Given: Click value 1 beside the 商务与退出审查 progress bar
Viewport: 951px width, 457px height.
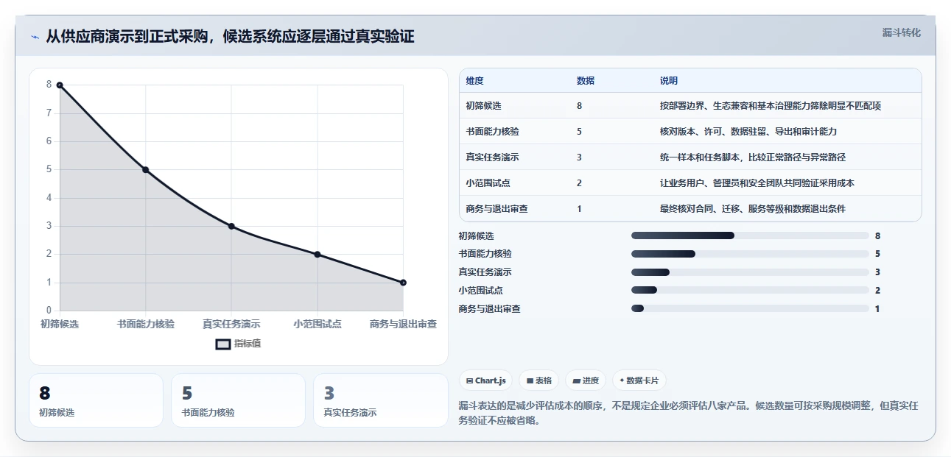Looking at the screenshot, I should coord(877,309).
